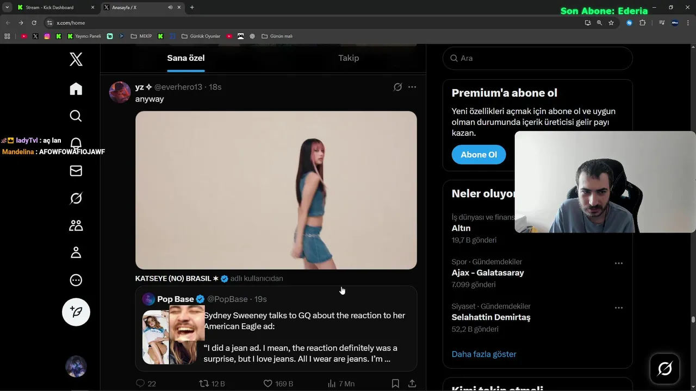The image size is (696, 391).
Task: Click Daha fazla göster link
Action: (484, 354)
